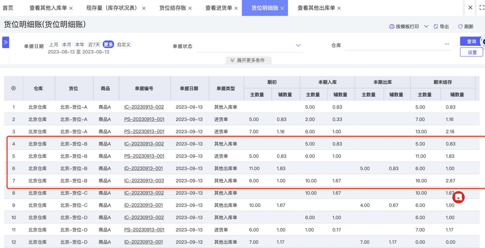This screenshot has width=485, height=248.
Task: Open the 单据状态 dropdown
Action: click(298, 45)
